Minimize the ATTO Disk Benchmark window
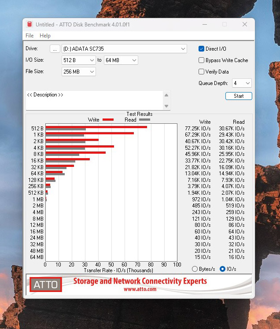280x329 pixels. (204, 25)
